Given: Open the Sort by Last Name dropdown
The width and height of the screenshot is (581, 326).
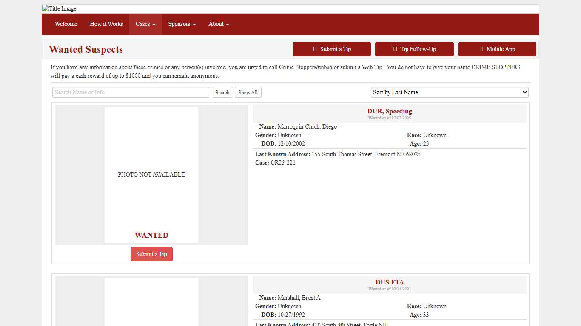Looking at the screenshot, I should pos(450,93).
